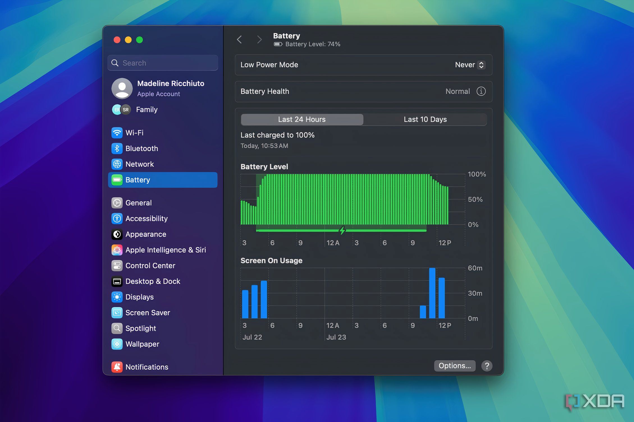Viewport: 634px width, 422px height.
Task: Select the Network globe icon
Action: pyautogui.click(x=117, y=164)
